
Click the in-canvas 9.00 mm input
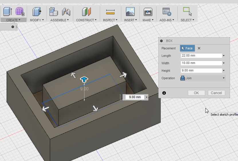(x=135, y=97)
